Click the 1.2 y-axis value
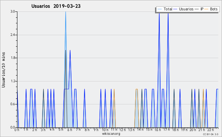 pos(13,81)
